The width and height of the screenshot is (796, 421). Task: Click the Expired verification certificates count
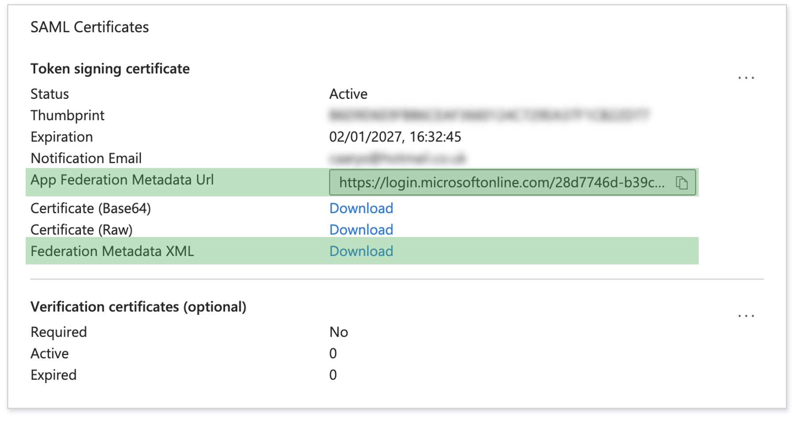tap(333, 375)
